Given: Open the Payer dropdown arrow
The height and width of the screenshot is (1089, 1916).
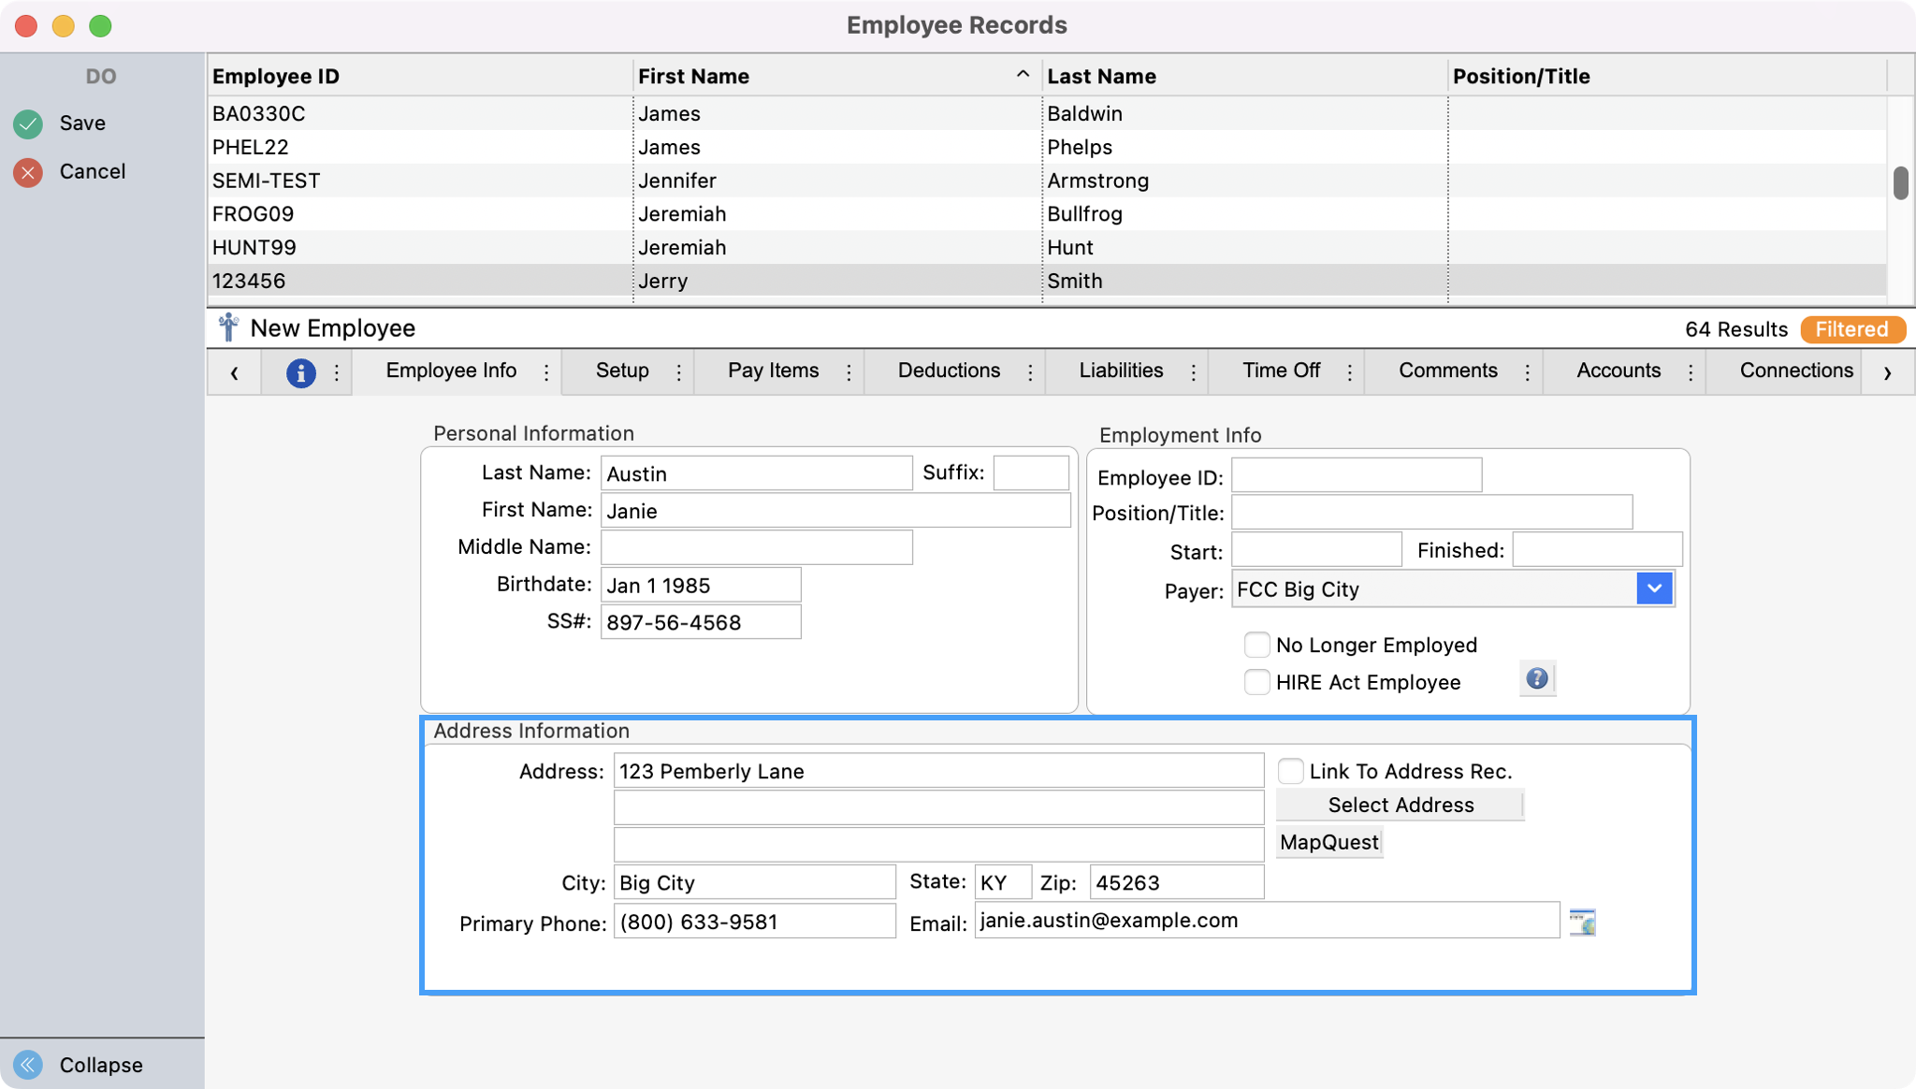Looking at the screenshot, I should click(1654, 589).
